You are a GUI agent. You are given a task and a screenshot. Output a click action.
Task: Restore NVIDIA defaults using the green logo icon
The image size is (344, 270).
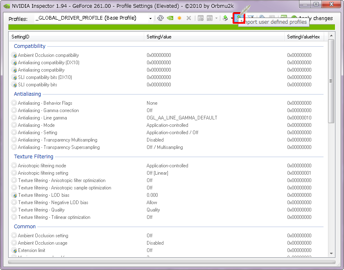point(170,18)
